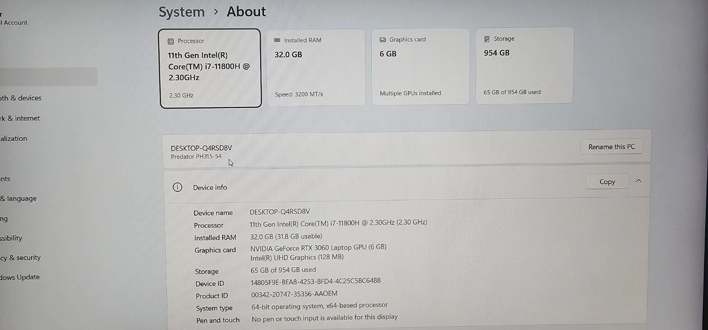Click the Device ID value
This screenshot has height=330, width=708.
pos(316,281)
